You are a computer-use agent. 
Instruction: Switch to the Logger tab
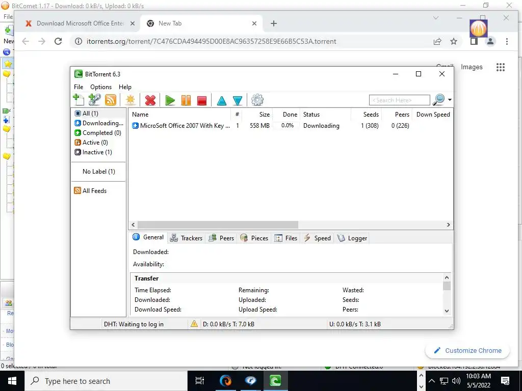[352, 238]
